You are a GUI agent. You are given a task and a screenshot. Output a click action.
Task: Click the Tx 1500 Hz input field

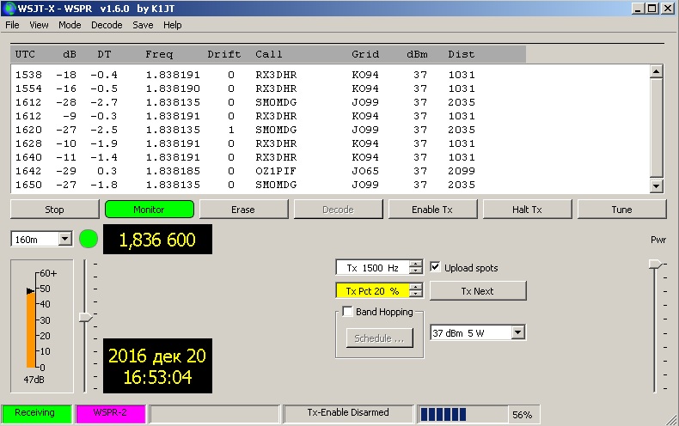[x=372, y=268]
